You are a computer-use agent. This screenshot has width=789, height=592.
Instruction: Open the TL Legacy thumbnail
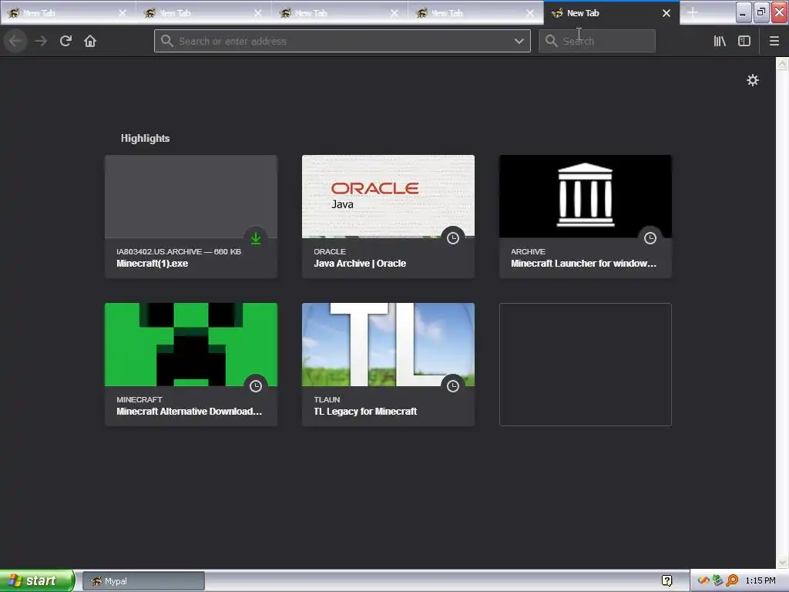[x=388, y=345]
